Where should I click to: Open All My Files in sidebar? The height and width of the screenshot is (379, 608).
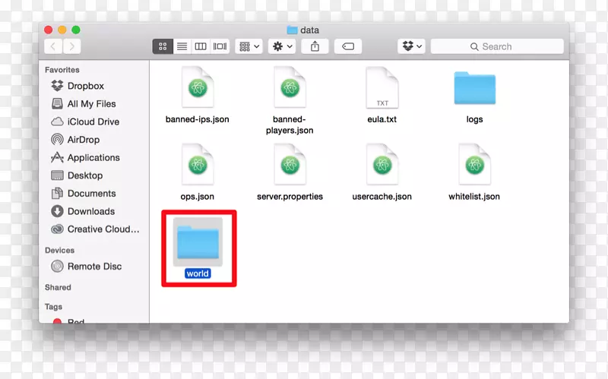click(x=84, y=104)
